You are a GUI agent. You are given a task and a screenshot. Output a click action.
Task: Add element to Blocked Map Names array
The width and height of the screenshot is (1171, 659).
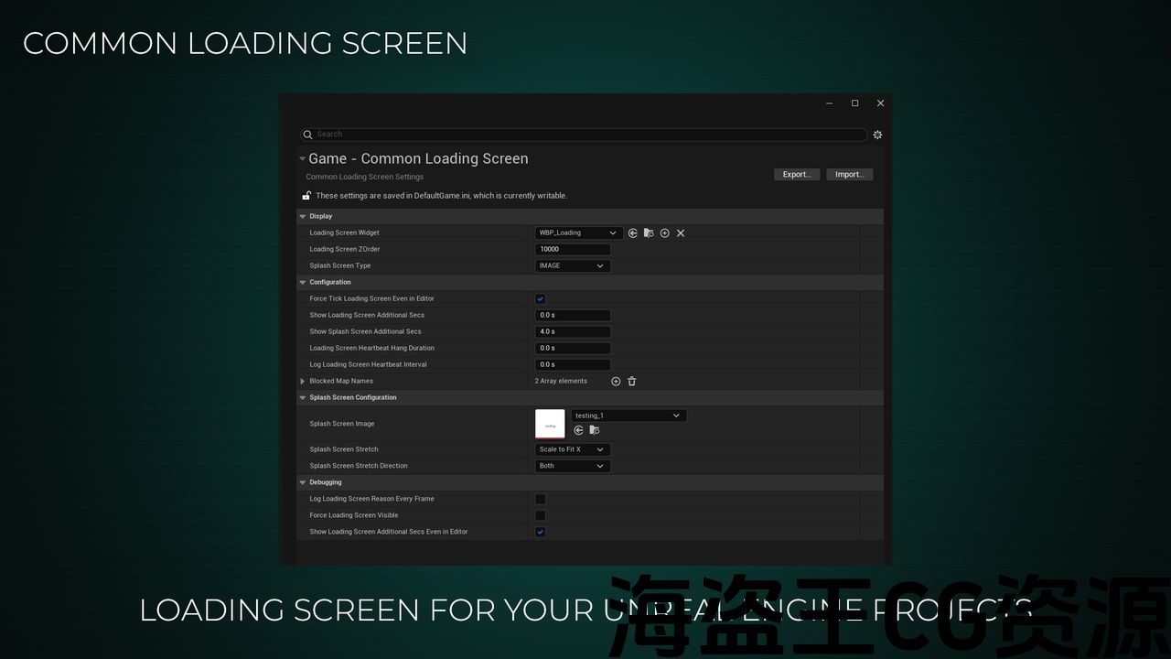click(x=616, y=382)
